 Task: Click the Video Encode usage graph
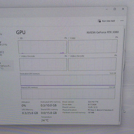43,64
